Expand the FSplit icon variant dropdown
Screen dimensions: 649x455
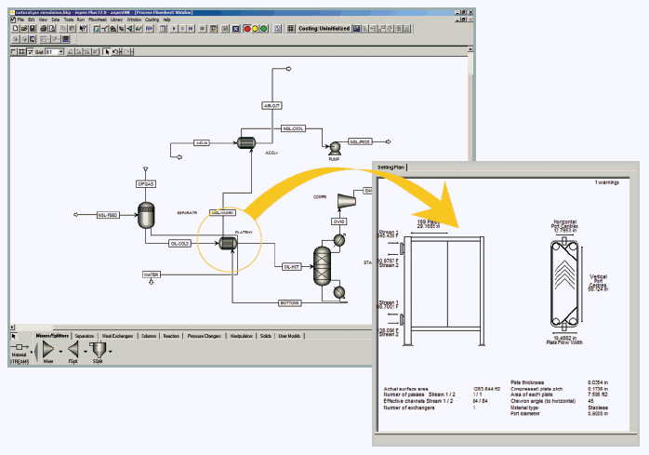click(x=84, y=352)
